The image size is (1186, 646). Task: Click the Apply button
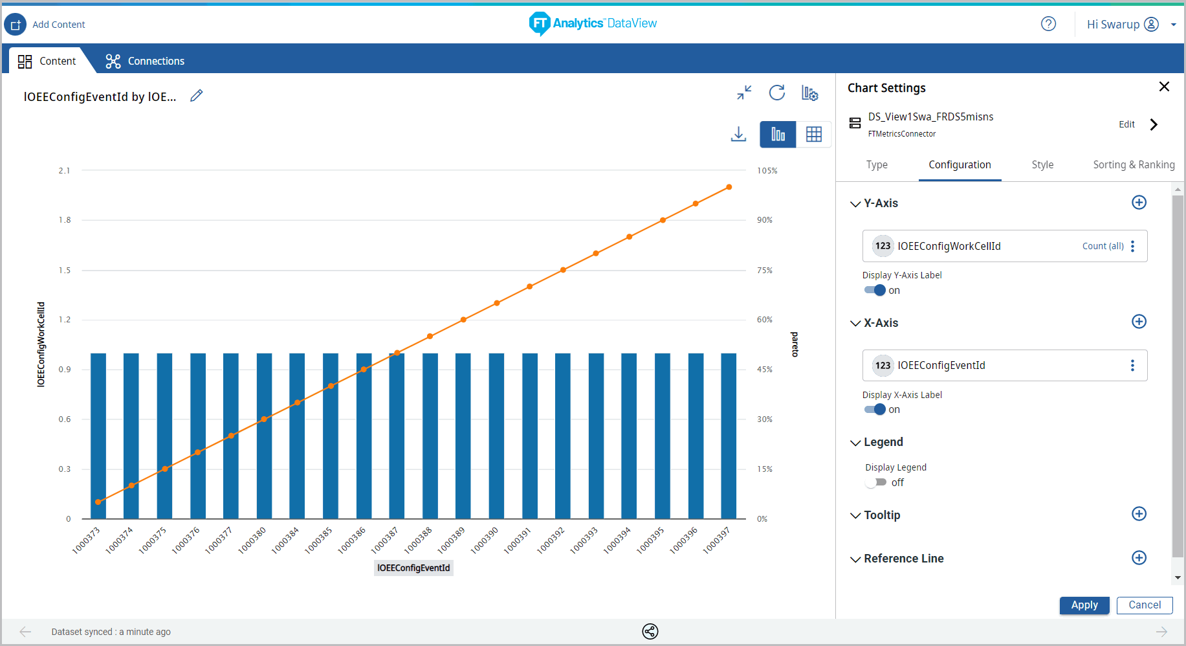pyautogui.click(x=1084, y=605)
